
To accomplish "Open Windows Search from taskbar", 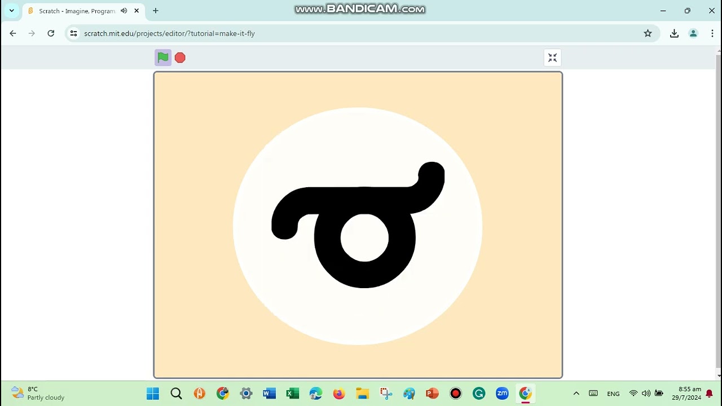I will [176, 394].
